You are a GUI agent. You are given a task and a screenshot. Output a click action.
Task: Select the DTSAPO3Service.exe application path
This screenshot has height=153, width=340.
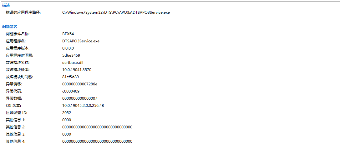point(116,12)
